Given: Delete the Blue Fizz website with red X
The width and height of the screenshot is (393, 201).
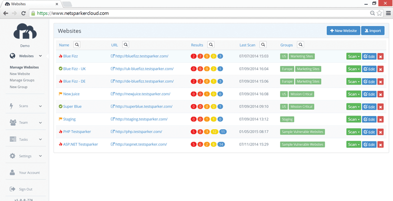Looking at the screenshot, I should point(380,57).
